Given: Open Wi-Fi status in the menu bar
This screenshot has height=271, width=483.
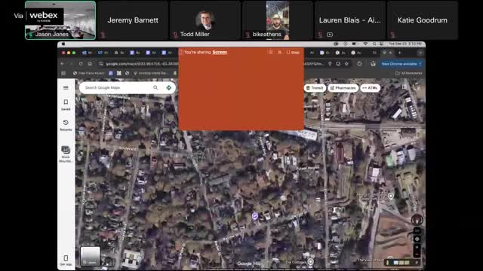Looking at the screenshot, I should coord(365,44).
